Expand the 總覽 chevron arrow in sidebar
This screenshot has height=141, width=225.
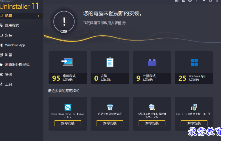pos(38,16)
